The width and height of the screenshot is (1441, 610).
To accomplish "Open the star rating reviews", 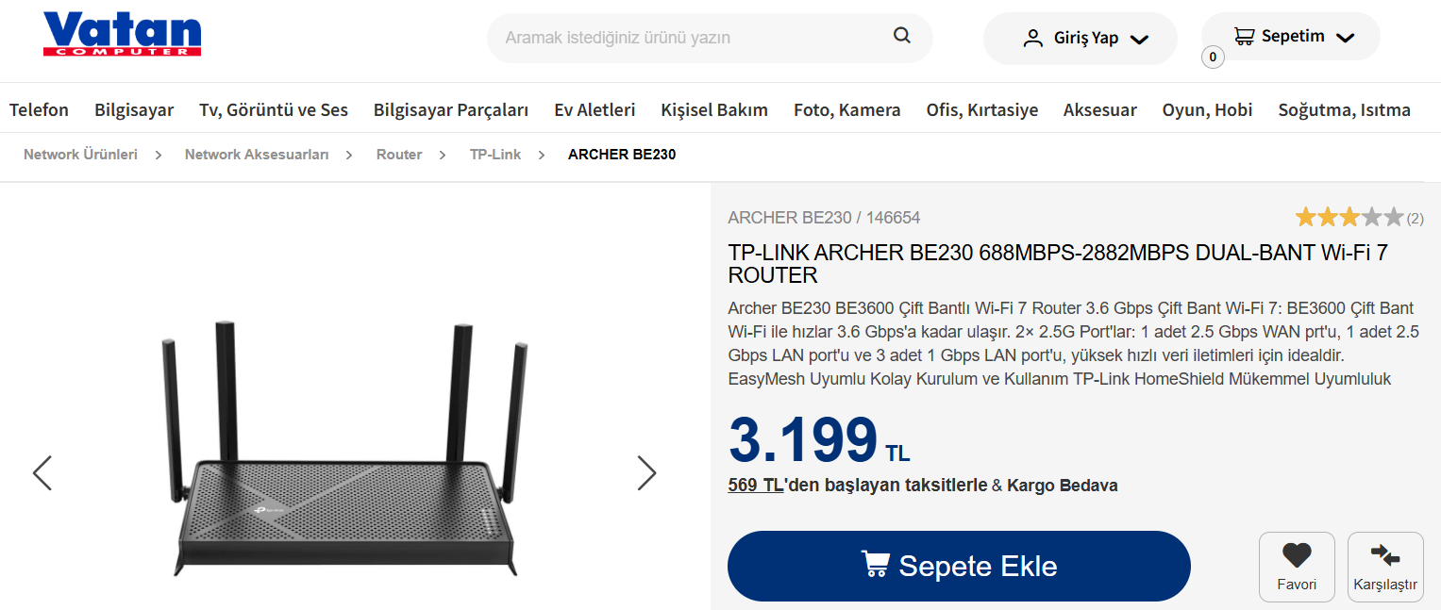I will point(1359,218).
